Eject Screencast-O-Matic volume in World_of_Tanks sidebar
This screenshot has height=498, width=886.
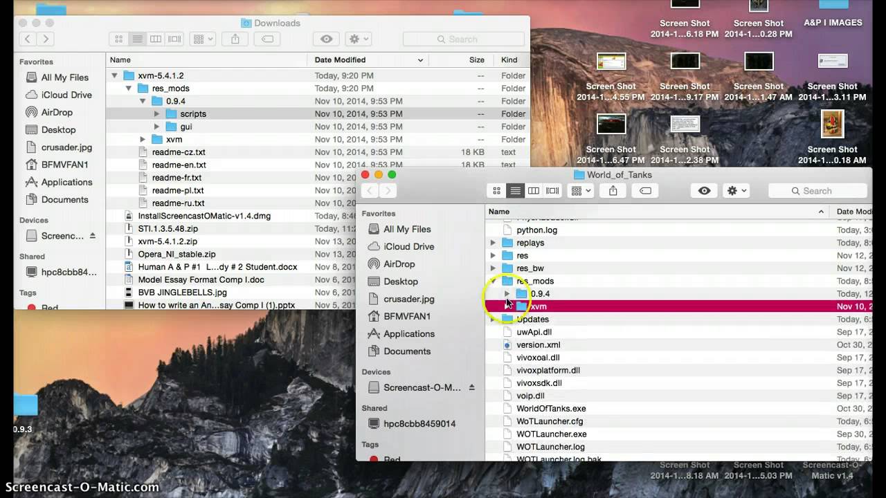pos(472,387)
